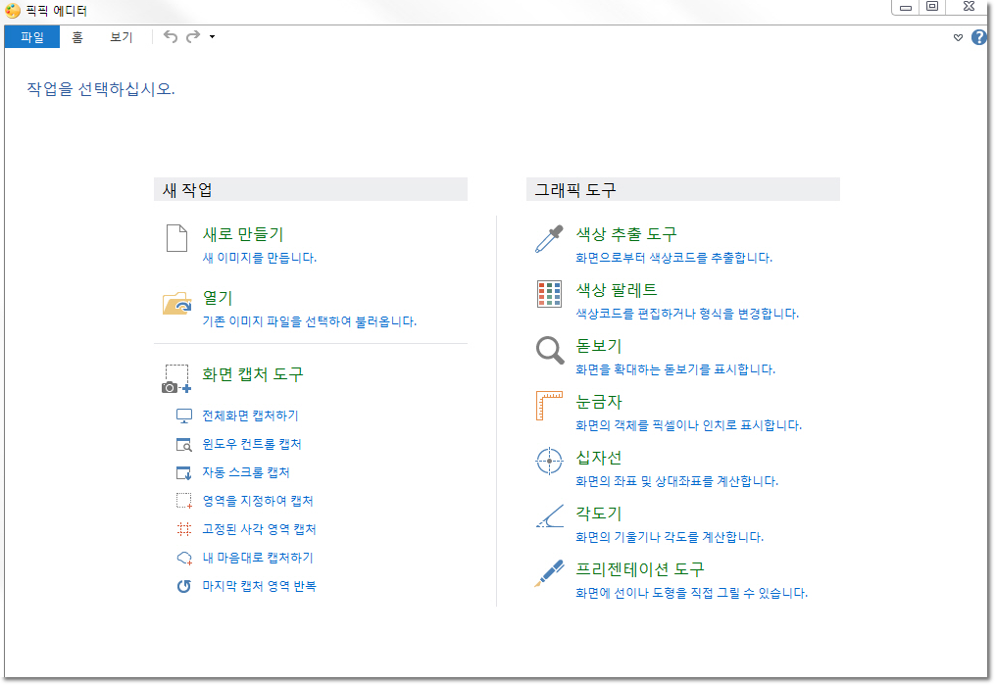The image size is (995, 685).
Task: Click the dashed region icon for 영역을 지정하여 캡처
Action: pos(184,501)
